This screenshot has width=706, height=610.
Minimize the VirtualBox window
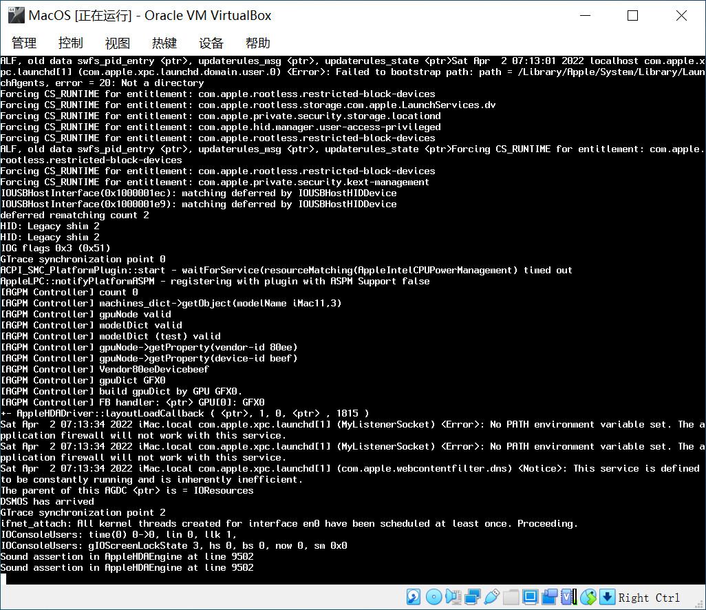point(585,15)
